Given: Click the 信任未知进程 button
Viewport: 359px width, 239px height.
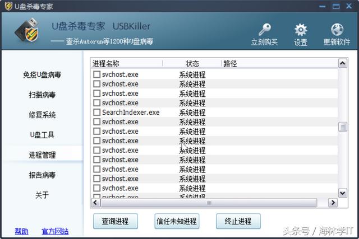Looking at the screenshot, I should pos(177,221).
